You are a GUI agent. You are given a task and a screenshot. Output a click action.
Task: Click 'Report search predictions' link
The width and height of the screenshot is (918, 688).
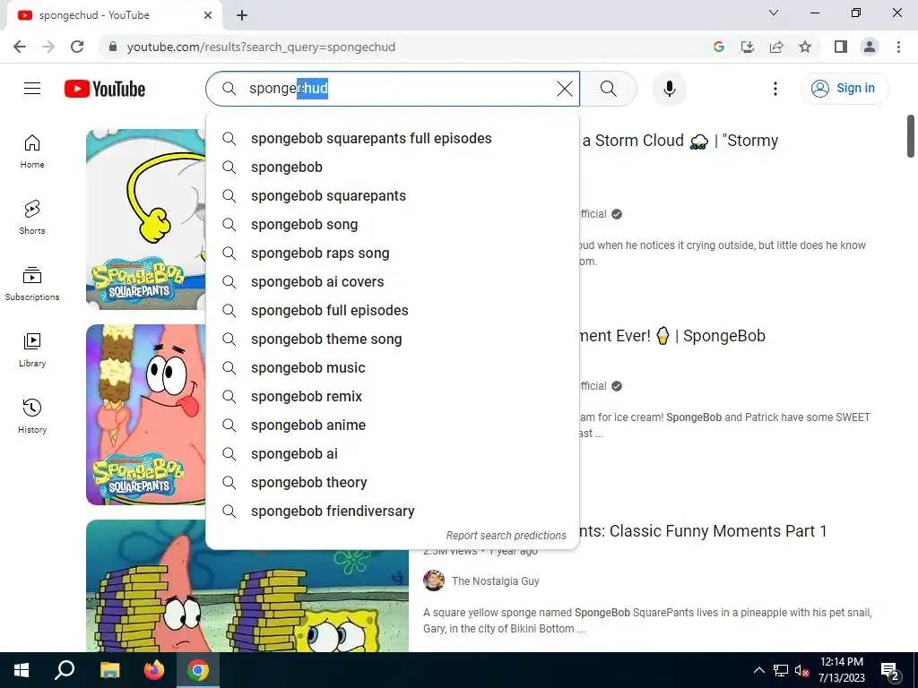[x=506, y=536]
